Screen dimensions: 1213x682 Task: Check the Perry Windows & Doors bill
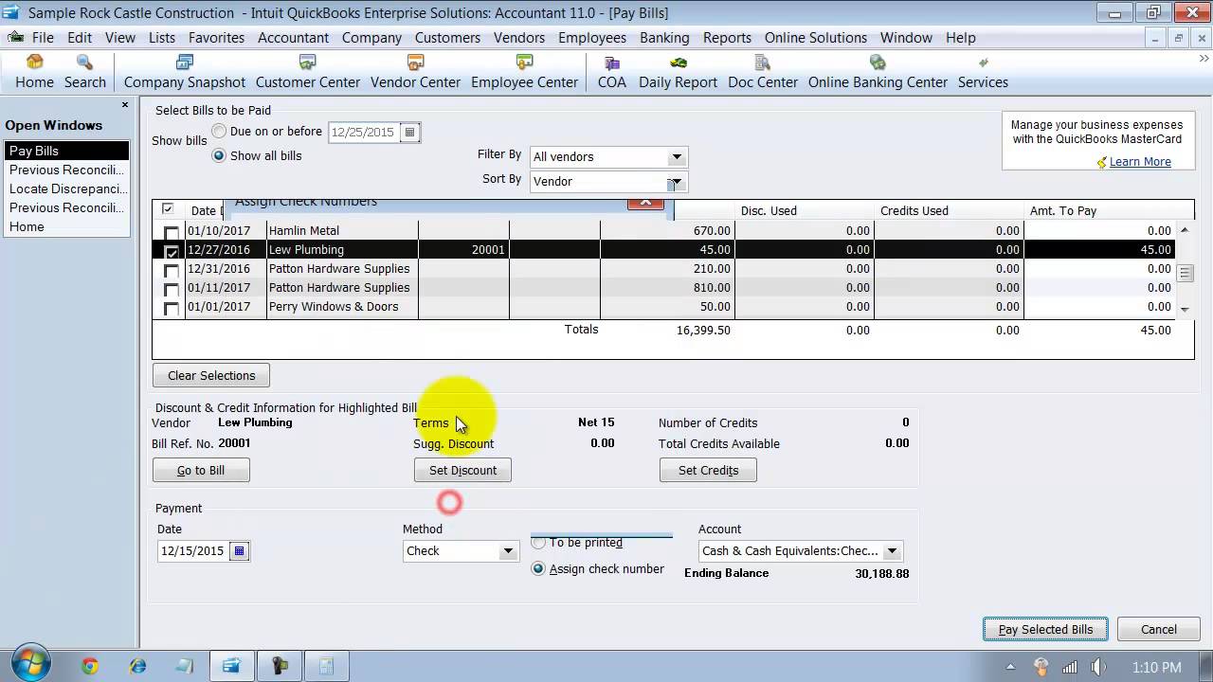[x=172, y=308]
